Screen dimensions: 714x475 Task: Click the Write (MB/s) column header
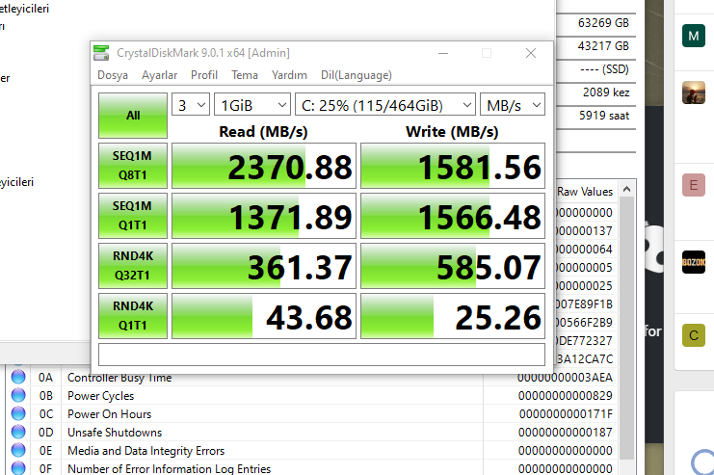[452, 132]
